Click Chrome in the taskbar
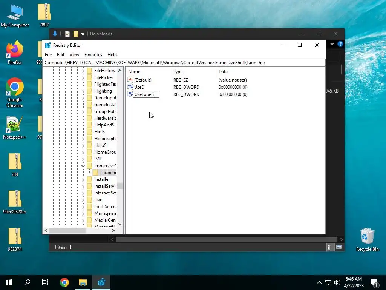The width and height of the screenshot is (386, 290). (x=64, y=282)
